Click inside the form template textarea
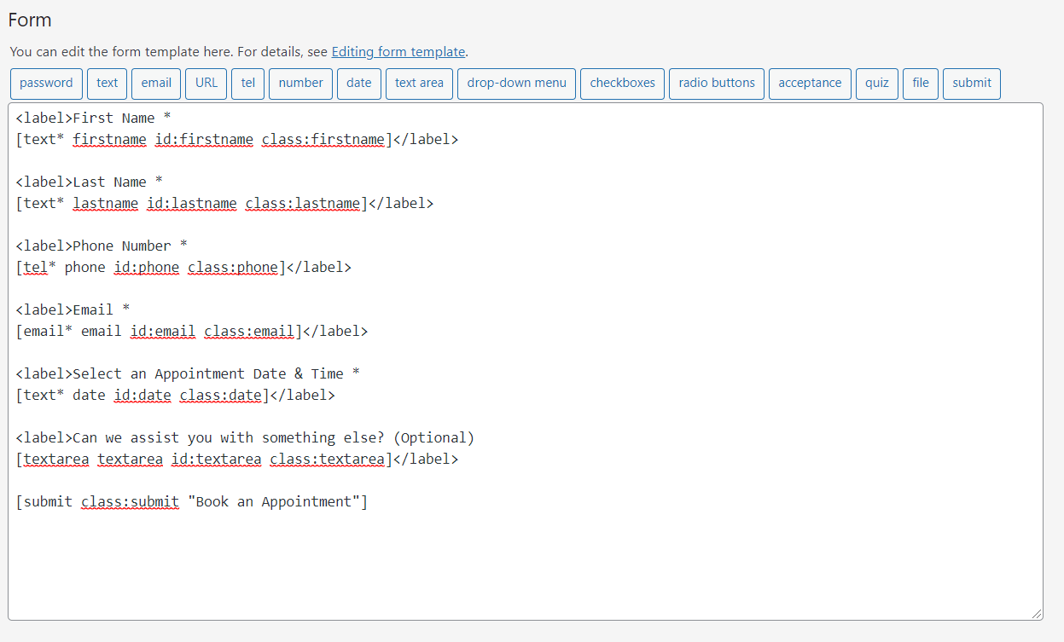This screenshot has width=1064, height=642. click(x=525, y=361)
